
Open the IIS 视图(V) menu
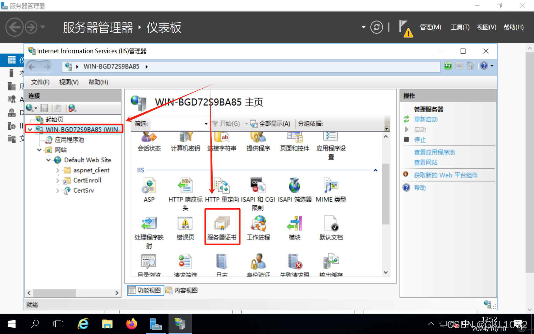(69, 82)
